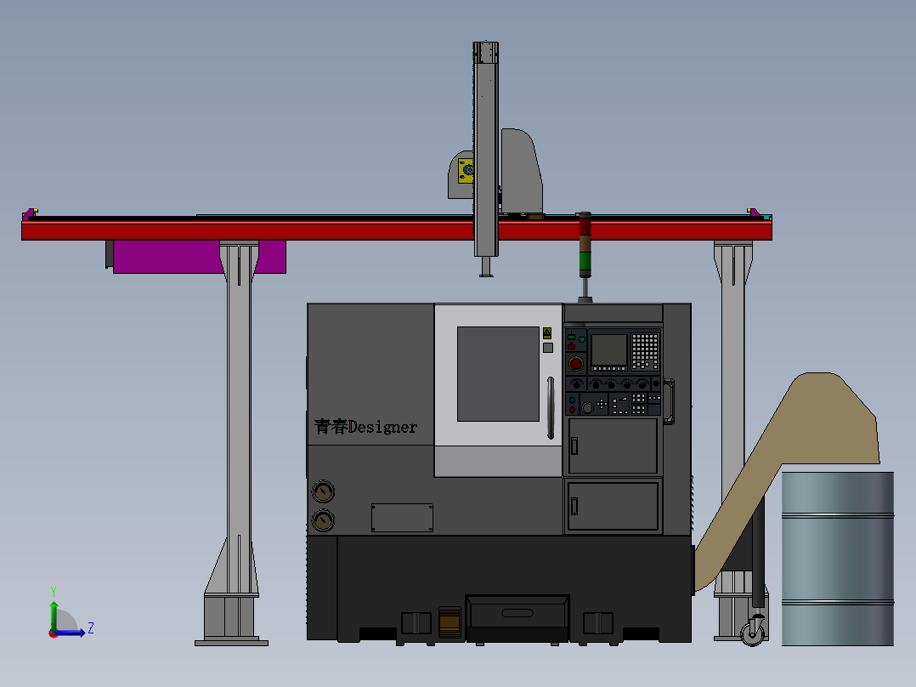
Task: Click the green Y axis of orientation triad
Action: [x=53, y=612]
